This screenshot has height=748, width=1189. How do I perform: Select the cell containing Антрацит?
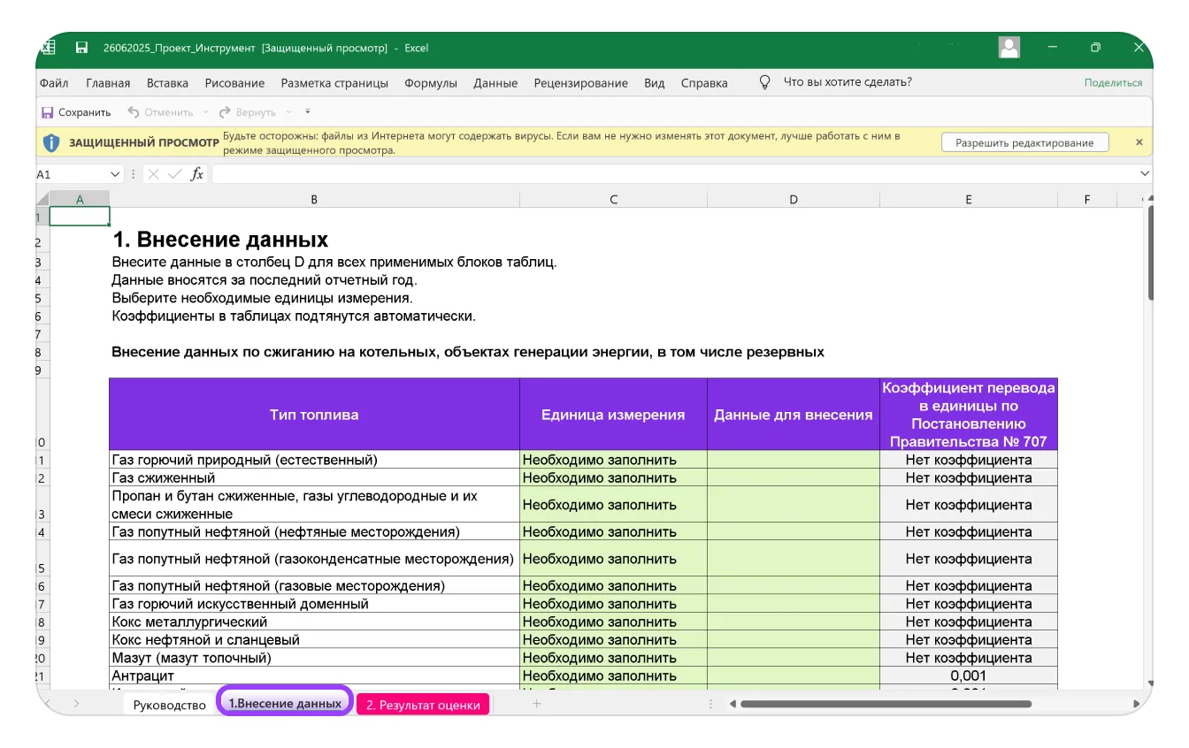tap(314, 676)
